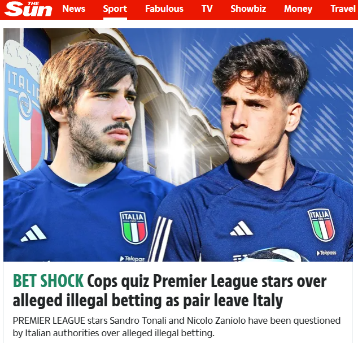Go to the Fabulous section
The width and height of the screenshot is (358, 343).
164,8
